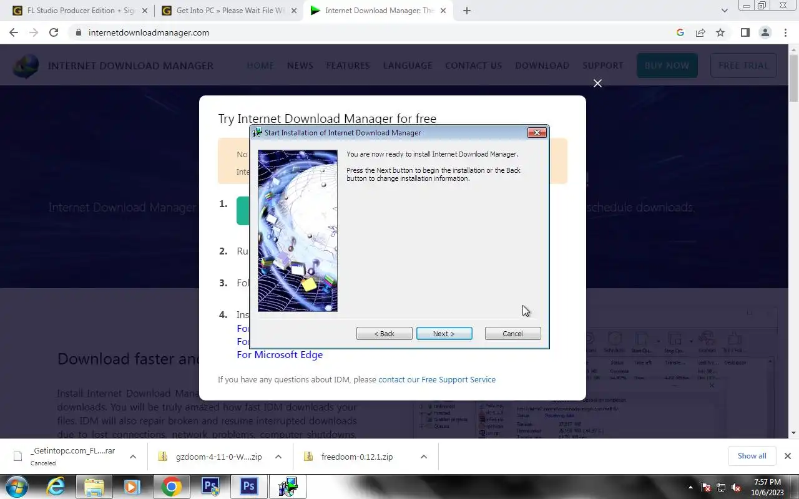Open NEWS in site navigation
Screen dimensions: 799x499
point(300,65)
